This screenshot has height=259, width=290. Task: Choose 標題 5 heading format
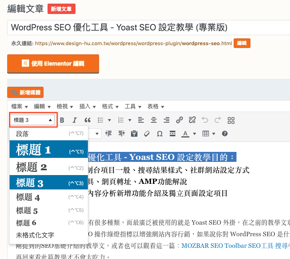pyautogui.click(x=49, y=210)
